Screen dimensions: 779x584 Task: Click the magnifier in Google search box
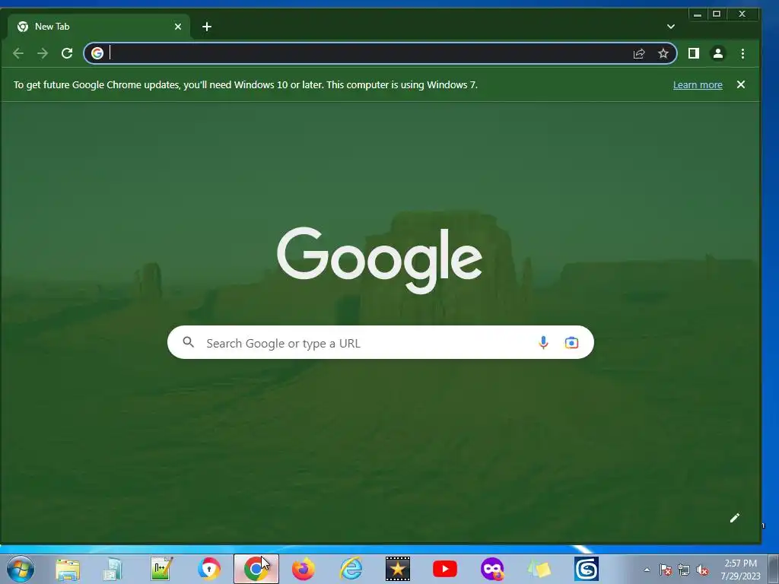tap(189, 342)
